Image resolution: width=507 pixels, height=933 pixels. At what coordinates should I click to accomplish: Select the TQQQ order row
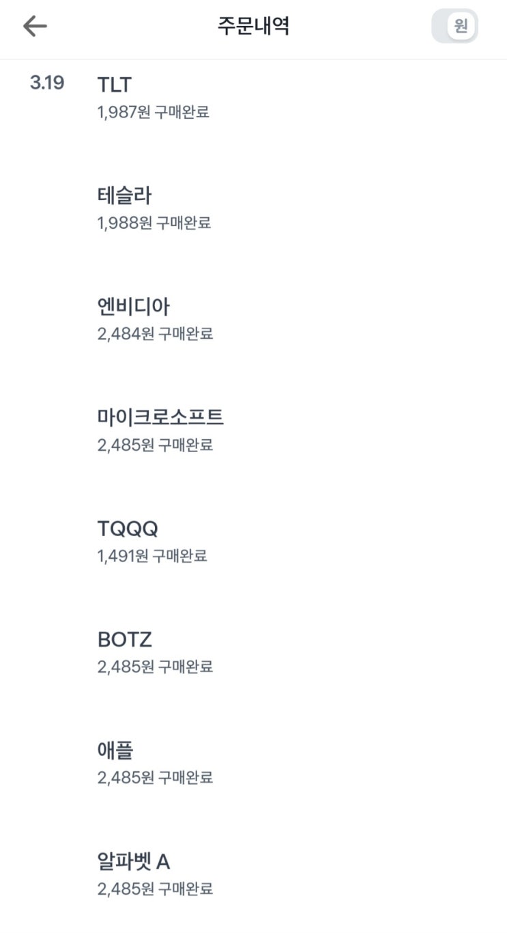point(128,529)
